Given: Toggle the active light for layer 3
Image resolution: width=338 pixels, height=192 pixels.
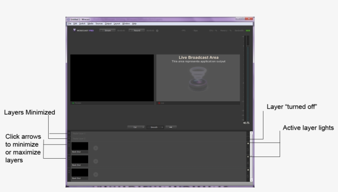Looking at the screenshot, I should coord(248,143).
